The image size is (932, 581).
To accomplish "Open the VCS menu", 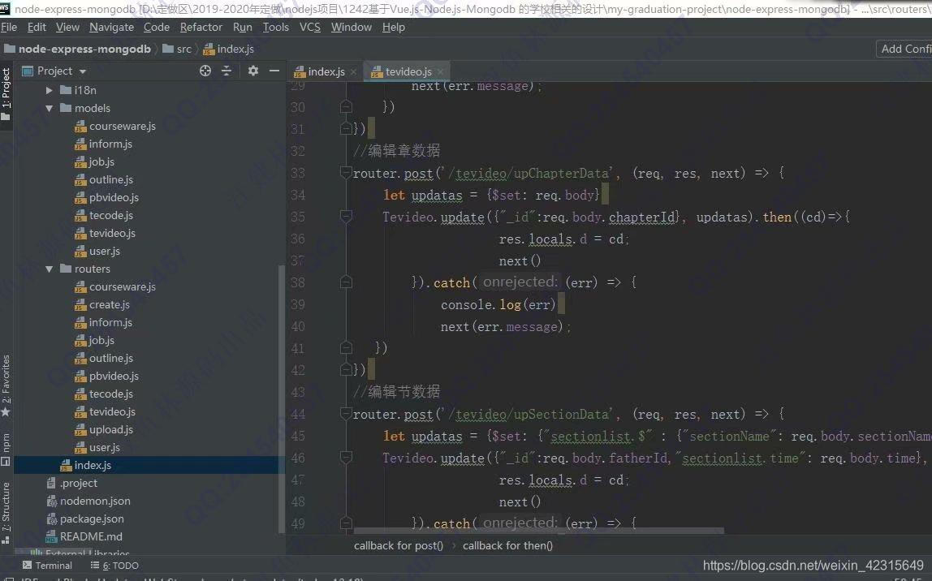I will coord(309,28).
